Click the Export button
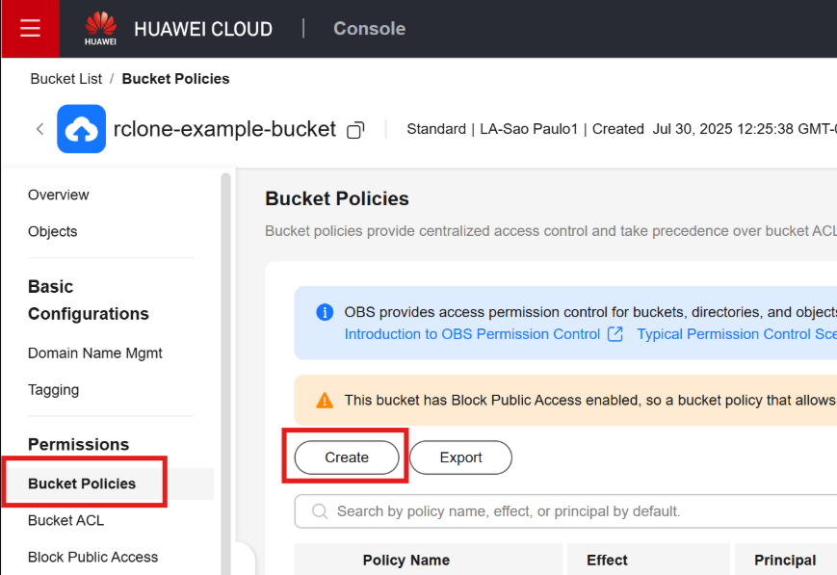The width and height of the screenshot is (837, 575). [x=459, y=457]
